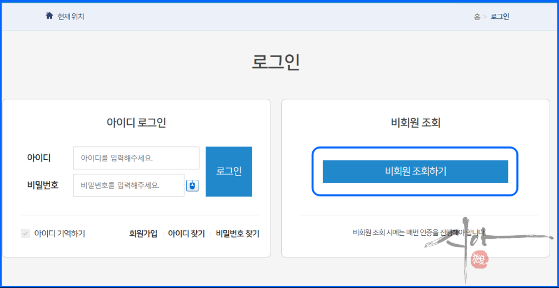Click the 비밀번호 field label
Viewport: 559px width, 288px height.
click(x=43, y=185)
